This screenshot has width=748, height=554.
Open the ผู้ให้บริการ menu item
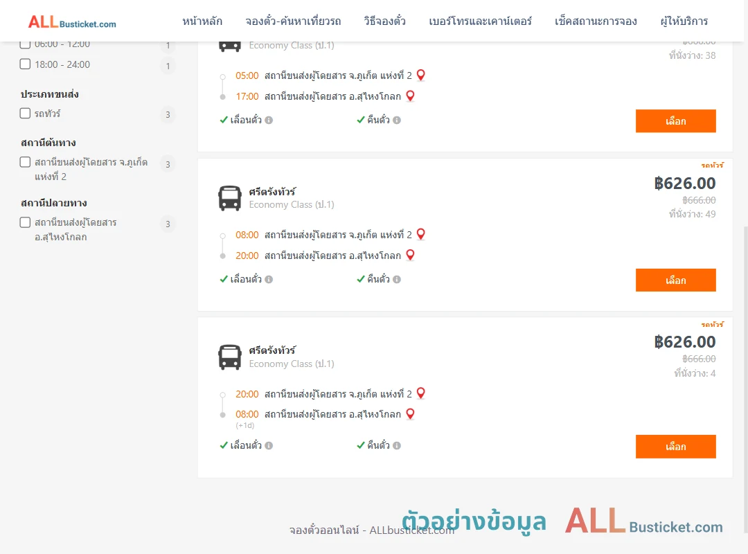[684, 21]
